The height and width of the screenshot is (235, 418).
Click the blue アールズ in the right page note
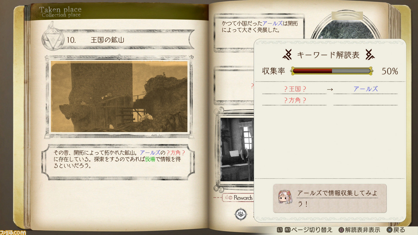click(273, 24)
